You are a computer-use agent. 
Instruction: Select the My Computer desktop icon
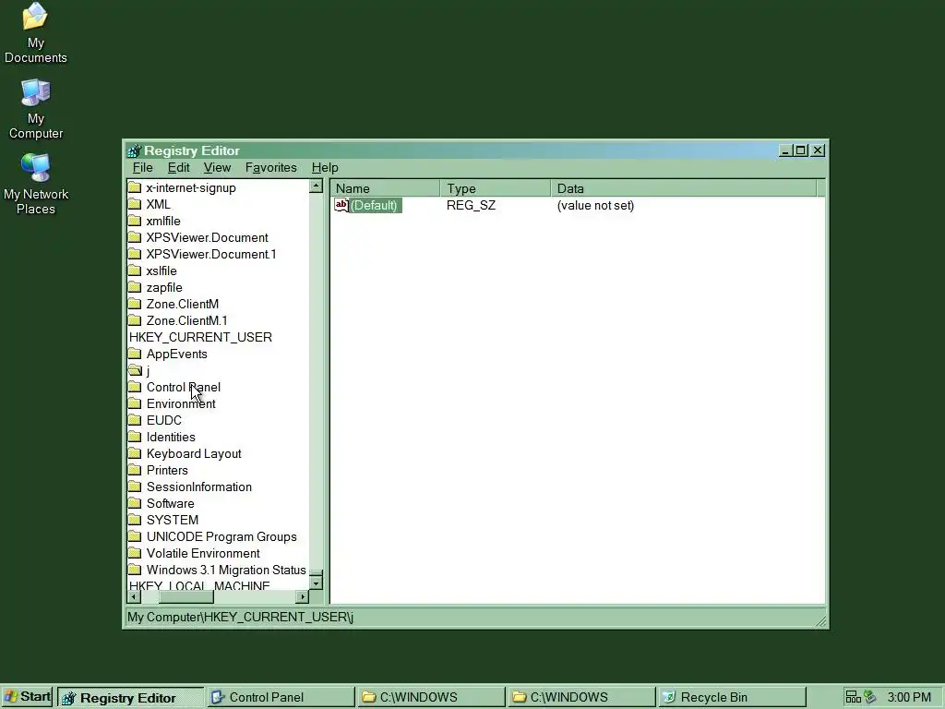click(36, 109)
